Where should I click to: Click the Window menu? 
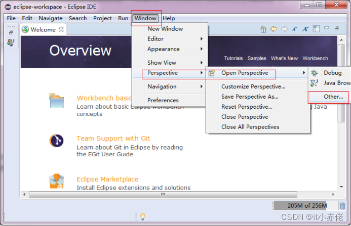tap(145, 18)
